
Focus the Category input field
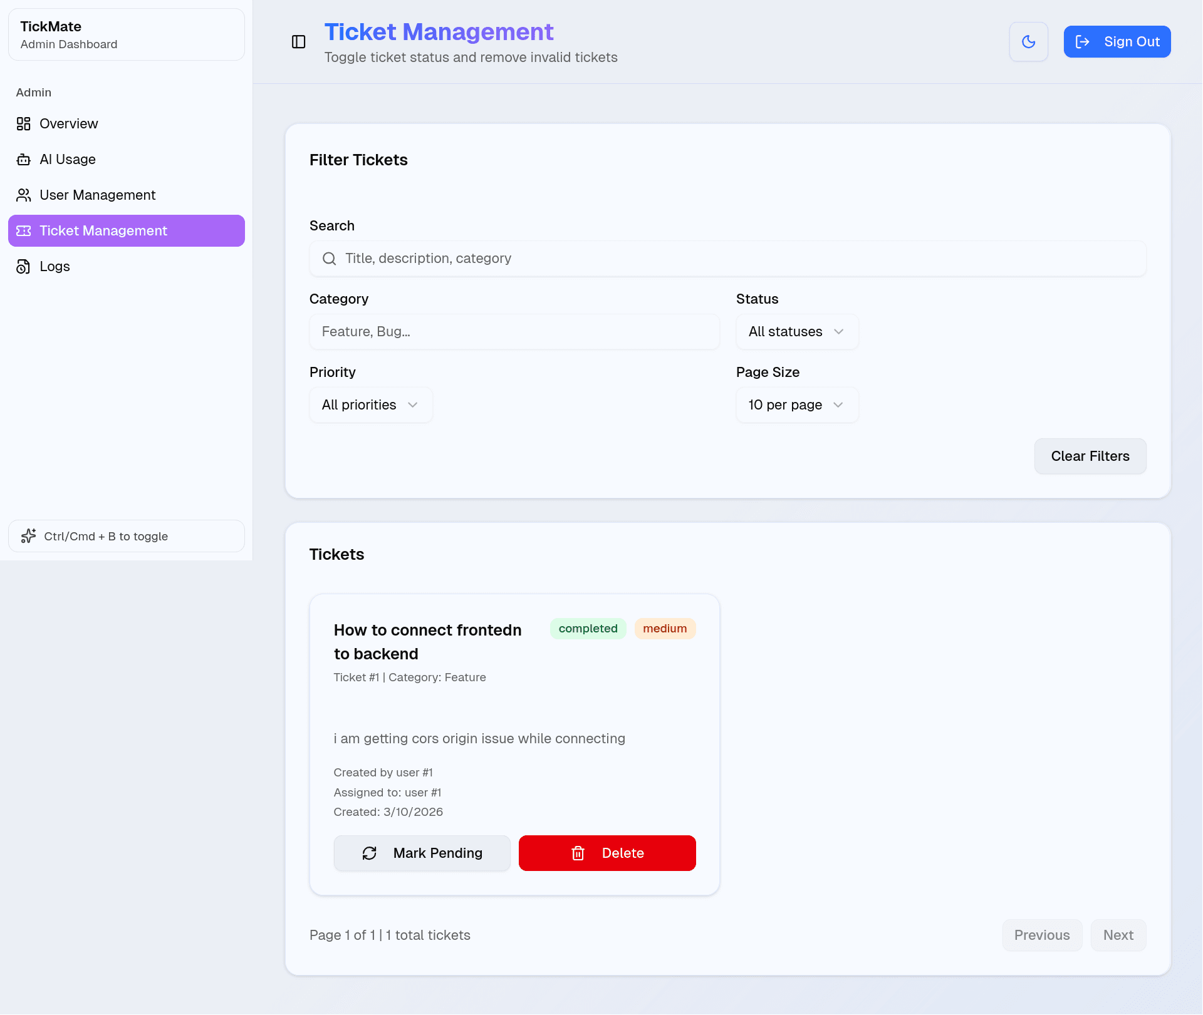point(514,332)
